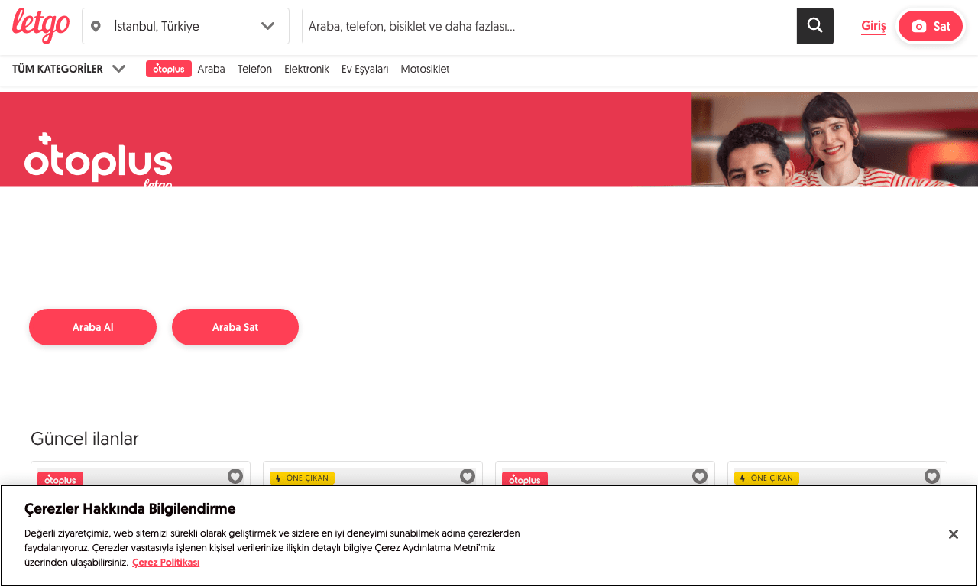Click the letgo logo

pos(41,25)
